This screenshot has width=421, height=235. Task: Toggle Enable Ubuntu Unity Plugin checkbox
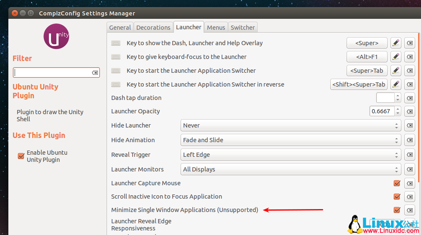[x=21, y=156]
